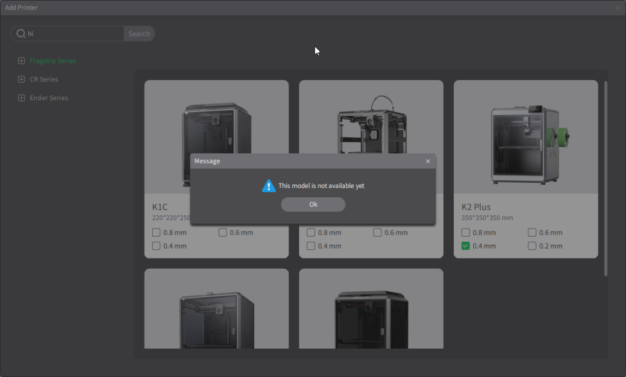Expand the Flagship Series plus icon
This screenshot has height=377, width=626.
point(21,61)
